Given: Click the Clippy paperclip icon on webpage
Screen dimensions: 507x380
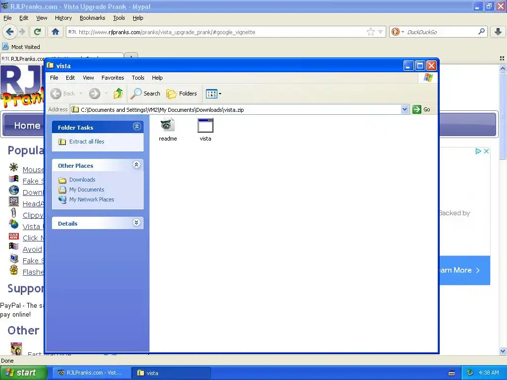Looking at the screenshot, I should tap(13, 213).
